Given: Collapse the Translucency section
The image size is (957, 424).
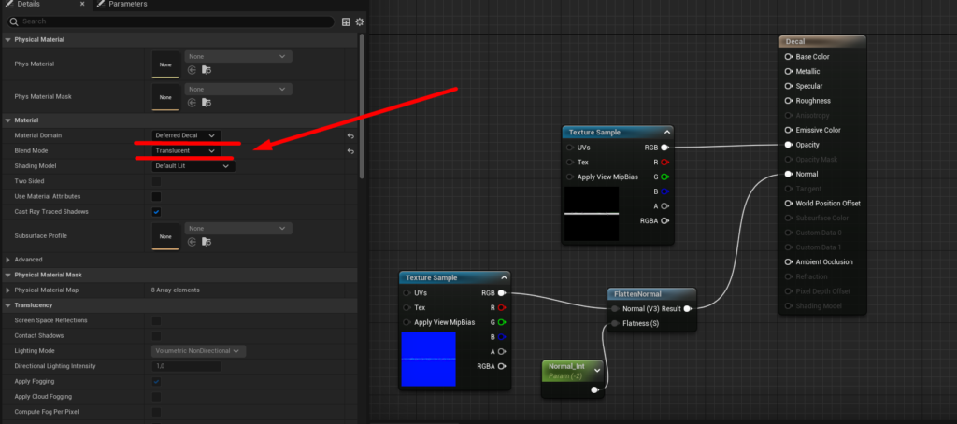Looking at the screenshot, I should click(7, 305).
